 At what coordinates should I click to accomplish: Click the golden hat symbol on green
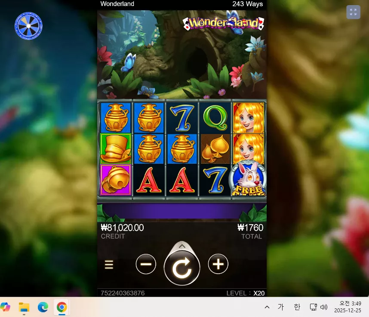(x=116, y=149)
